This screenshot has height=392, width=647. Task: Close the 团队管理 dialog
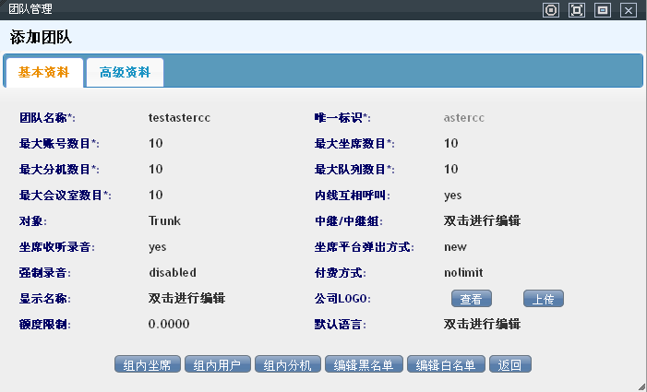629,10
